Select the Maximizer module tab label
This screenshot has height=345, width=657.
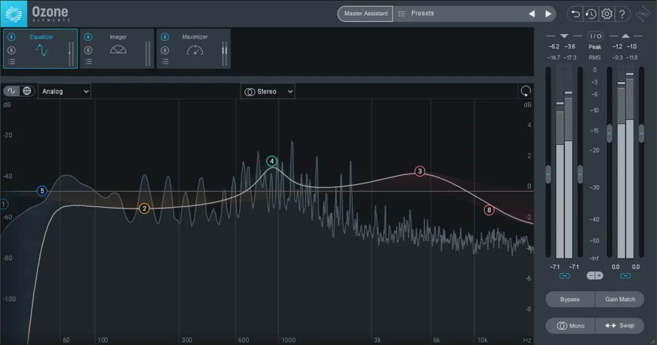pos(195,37)
